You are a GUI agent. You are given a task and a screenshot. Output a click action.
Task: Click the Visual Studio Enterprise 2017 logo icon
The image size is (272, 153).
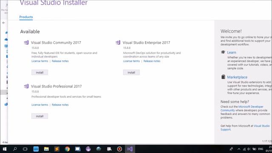pos(118,42)
